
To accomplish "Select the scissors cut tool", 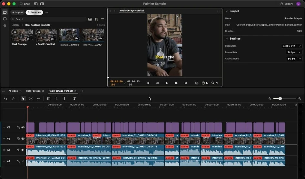I will click(x=31, y=99).
